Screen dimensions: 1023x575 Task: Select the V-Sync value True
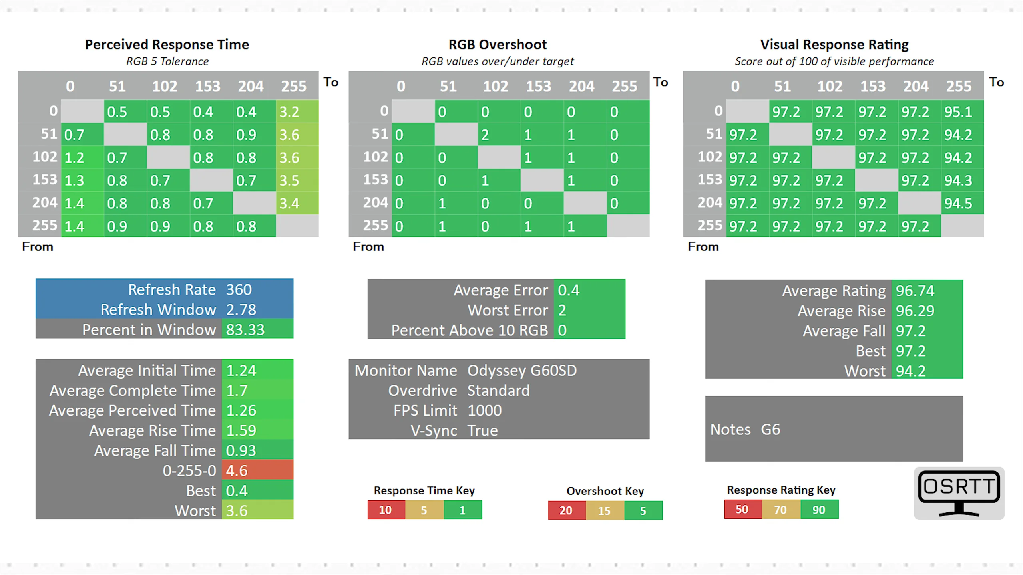click(x=483, y=430)
